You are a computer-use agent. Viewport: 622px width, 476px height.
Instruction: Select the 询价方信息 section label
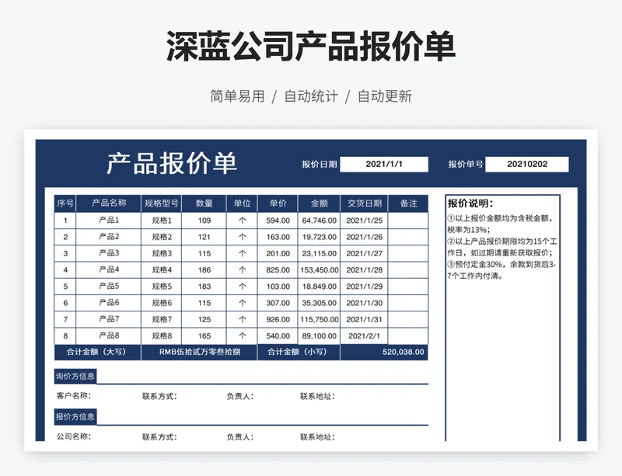coord(75,377)
